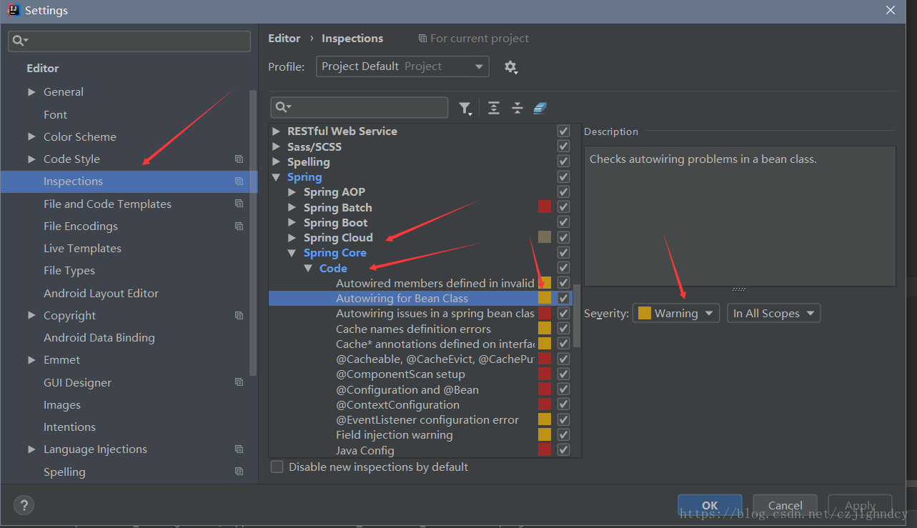This screenshot has height=528, width=917.
Task: Enable Disable new inspections by default
Action: 277,467
